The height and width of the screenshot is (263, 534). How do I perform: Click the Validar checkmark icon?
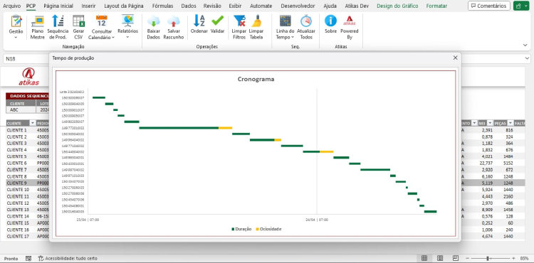click(217, 21)
